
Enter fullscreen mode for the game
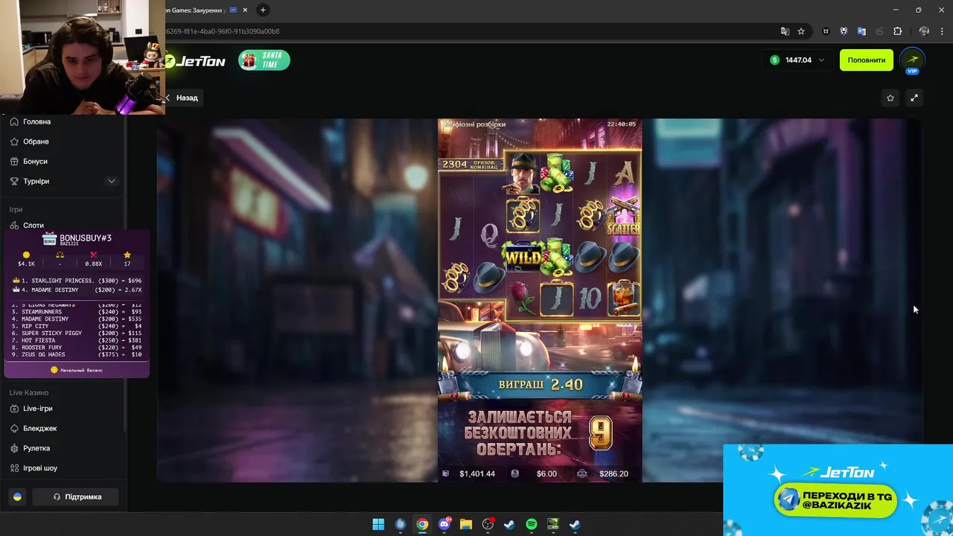click(x=914, y=98)
